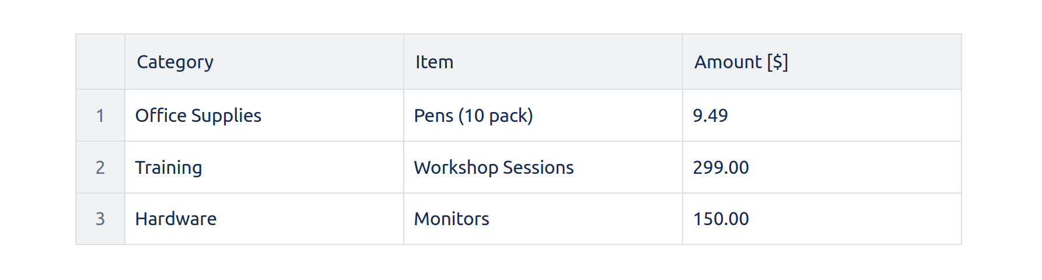
Task: Click the Training category cell
Action: tap(169, 167)
